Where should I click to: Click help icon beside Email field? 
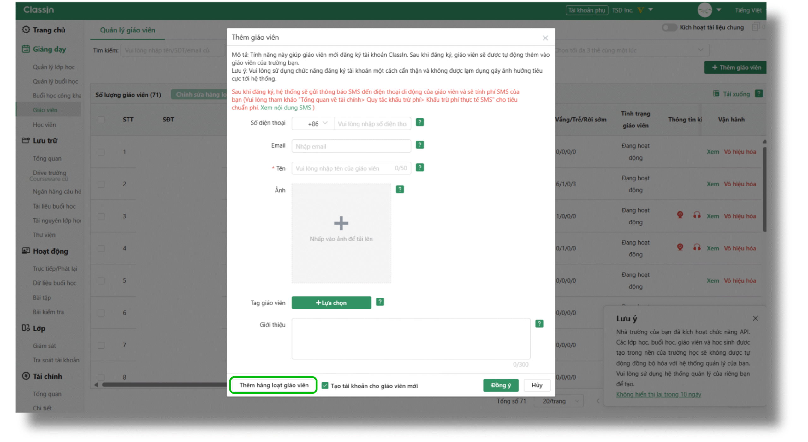[419, 145]
